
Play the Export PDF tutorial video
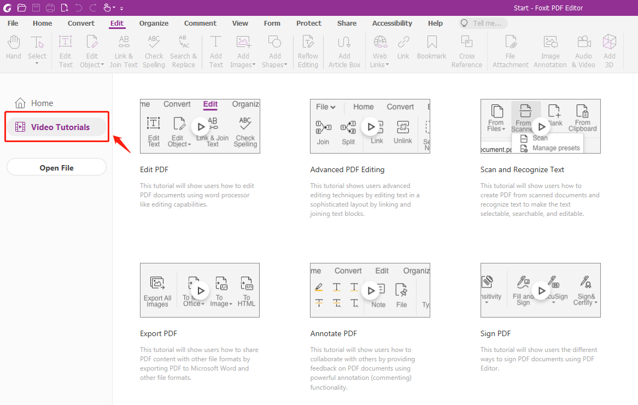click(x=200, y=290)
